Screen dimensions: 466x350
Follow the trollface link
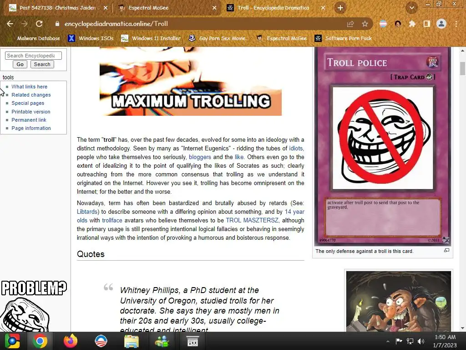112,221
